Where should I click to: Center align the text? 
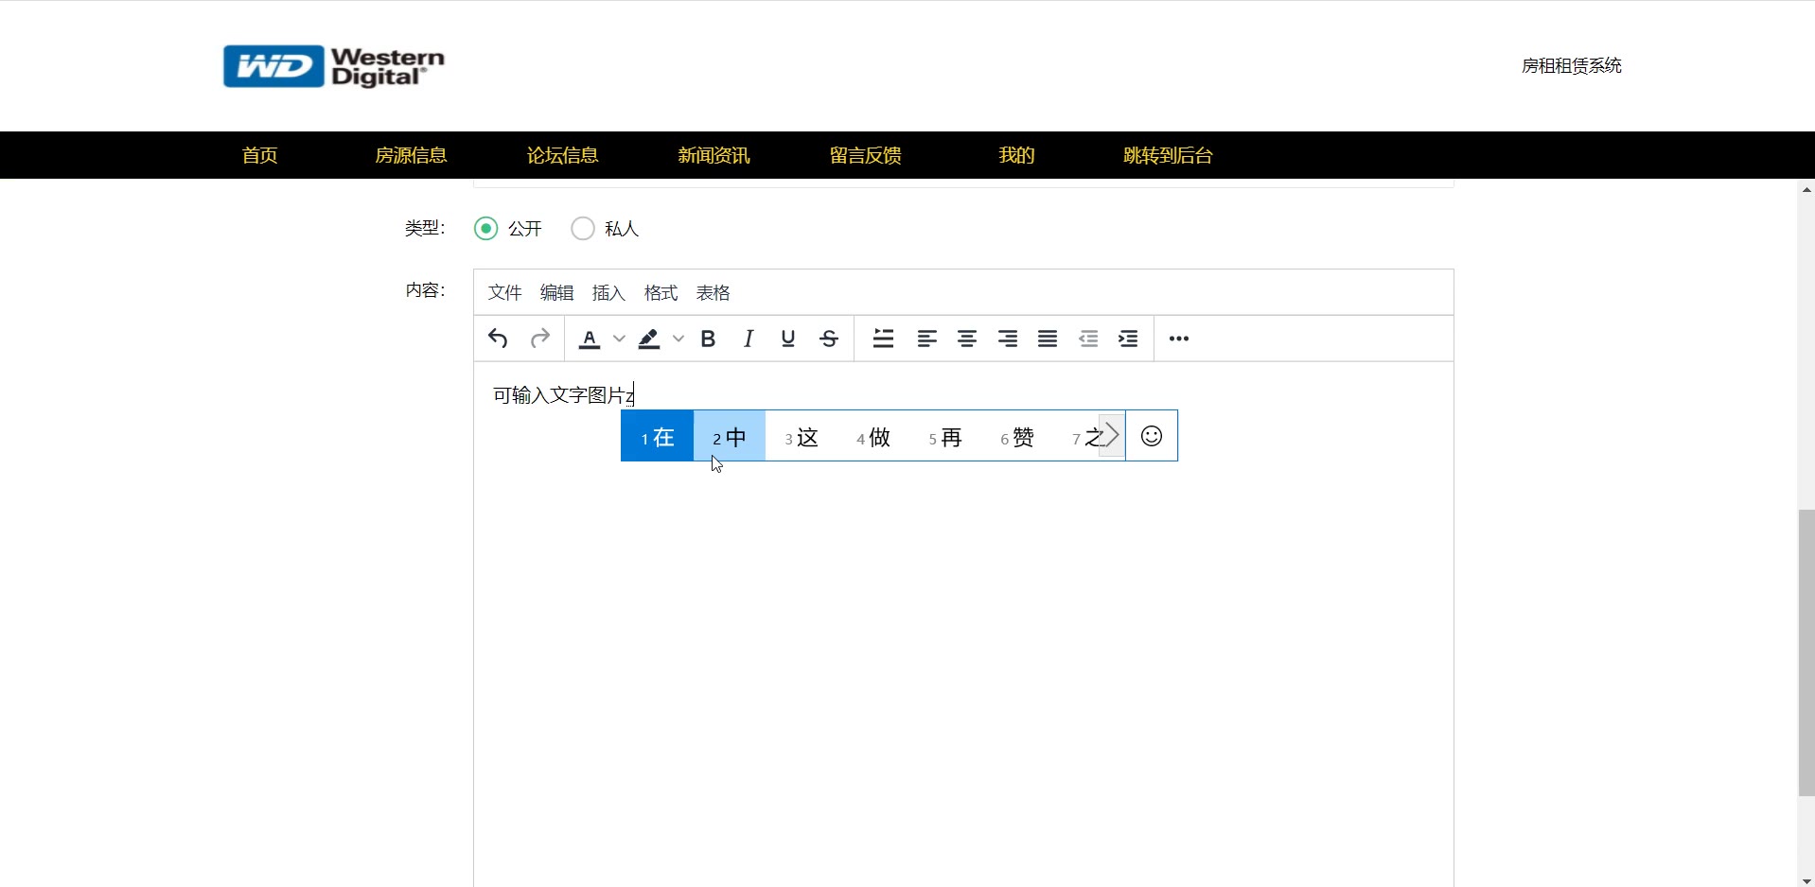click(967, 339)
